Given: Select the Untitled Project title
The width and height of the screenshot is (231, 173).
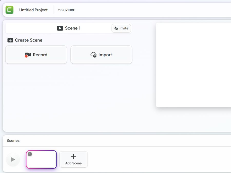Looking at the screenshot, I should 33,10.
